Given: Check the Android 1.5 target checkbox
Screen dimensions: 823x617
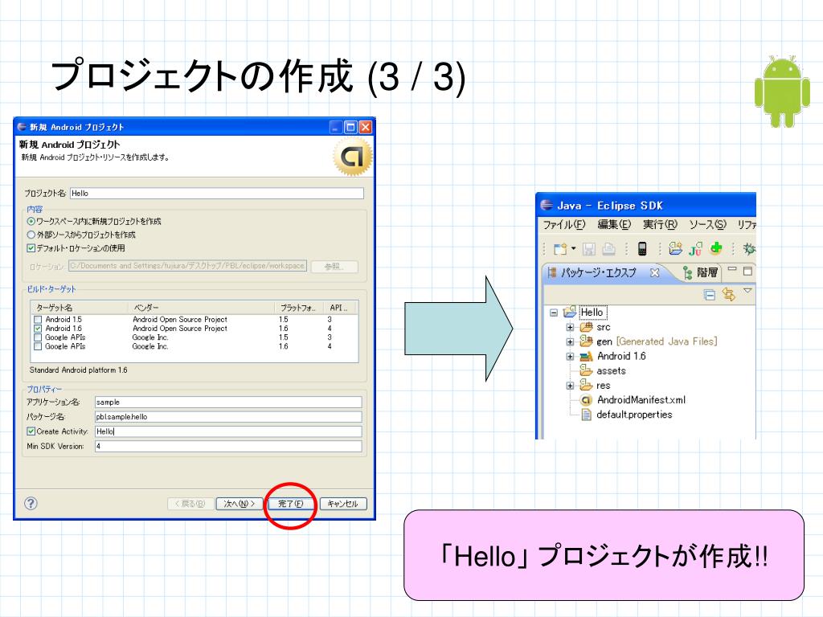Looking at the screenshot, I should click(x=38, y=320).
